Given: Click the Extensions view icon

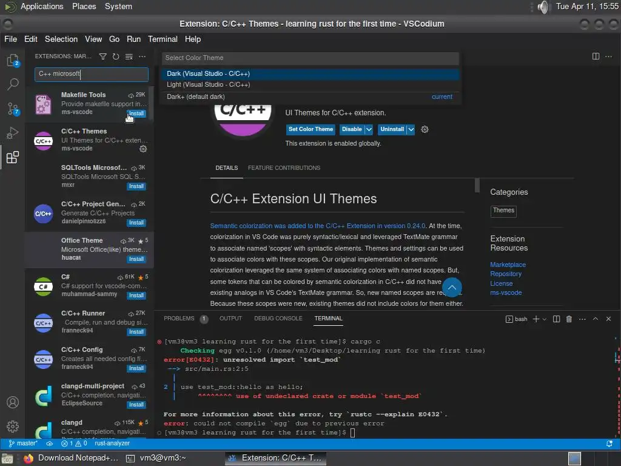Looking at the screenshot, I should click(x=13, y=157).
